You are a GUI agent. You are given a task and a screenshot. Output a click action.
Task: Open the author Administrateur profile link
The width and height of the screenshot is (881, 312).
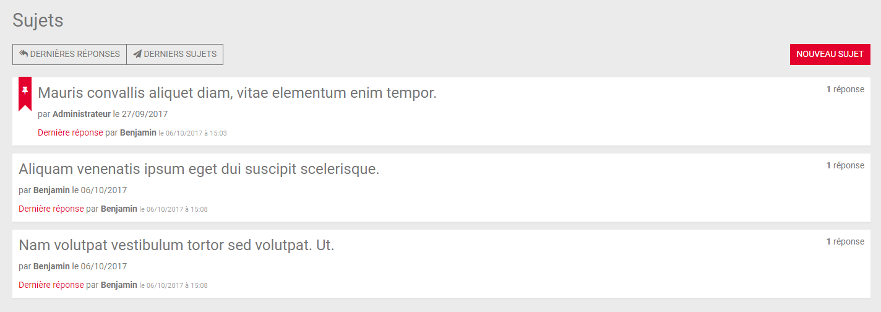[x=82, y=114]
